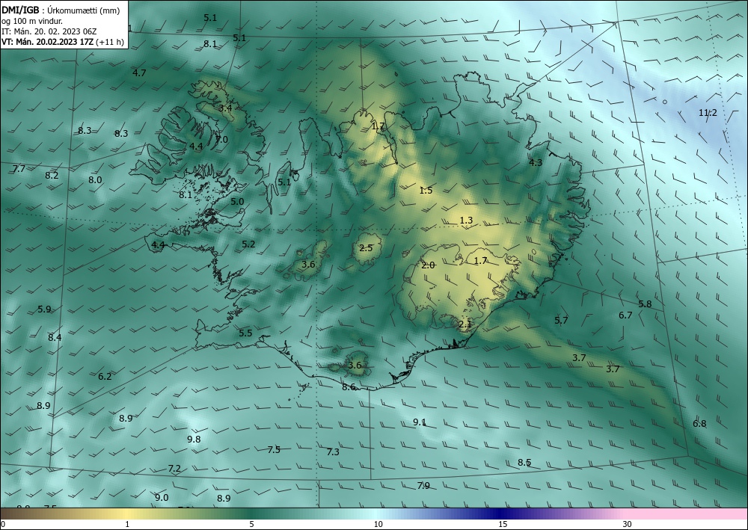Click the 5.5 value in southwest Iceland
Image resolution: width=748 pixels, height=530 pixels.
pos(245,333)
